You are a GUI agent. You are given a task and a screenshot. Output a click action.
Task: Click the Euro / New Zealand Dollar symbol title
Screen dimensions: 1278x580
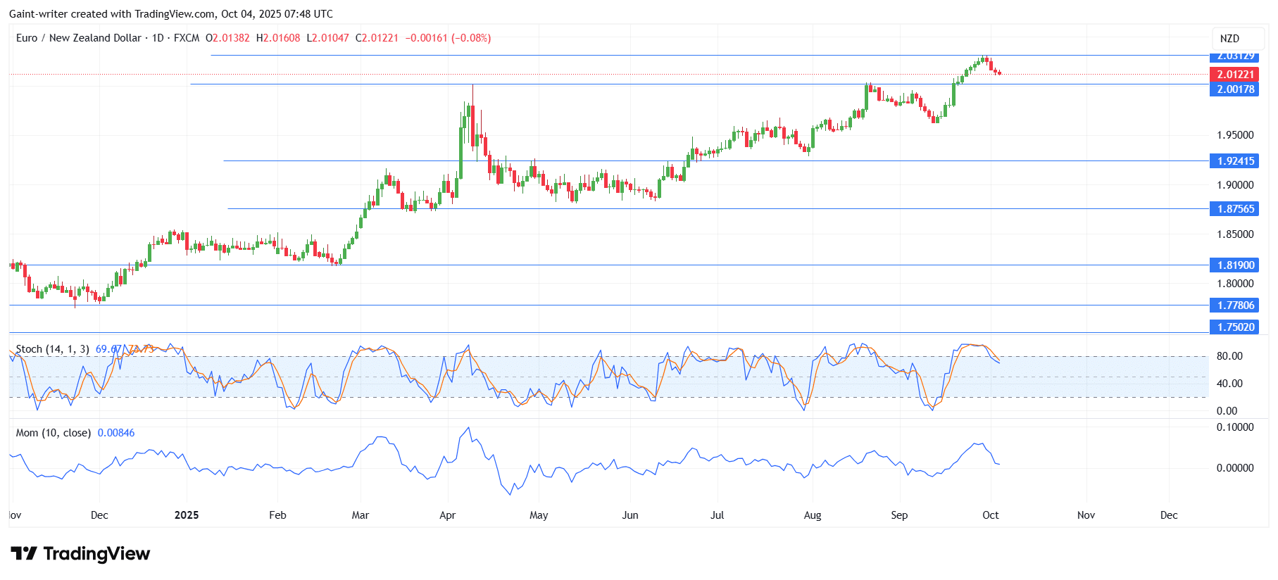pyautogui.click(x=79, y=38)
